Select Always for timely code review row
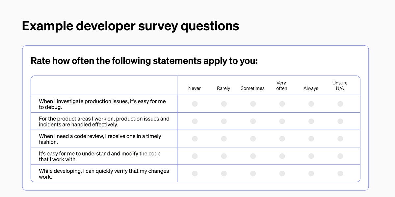This screenshot has height=197, width=395. (x=311, y=139)
